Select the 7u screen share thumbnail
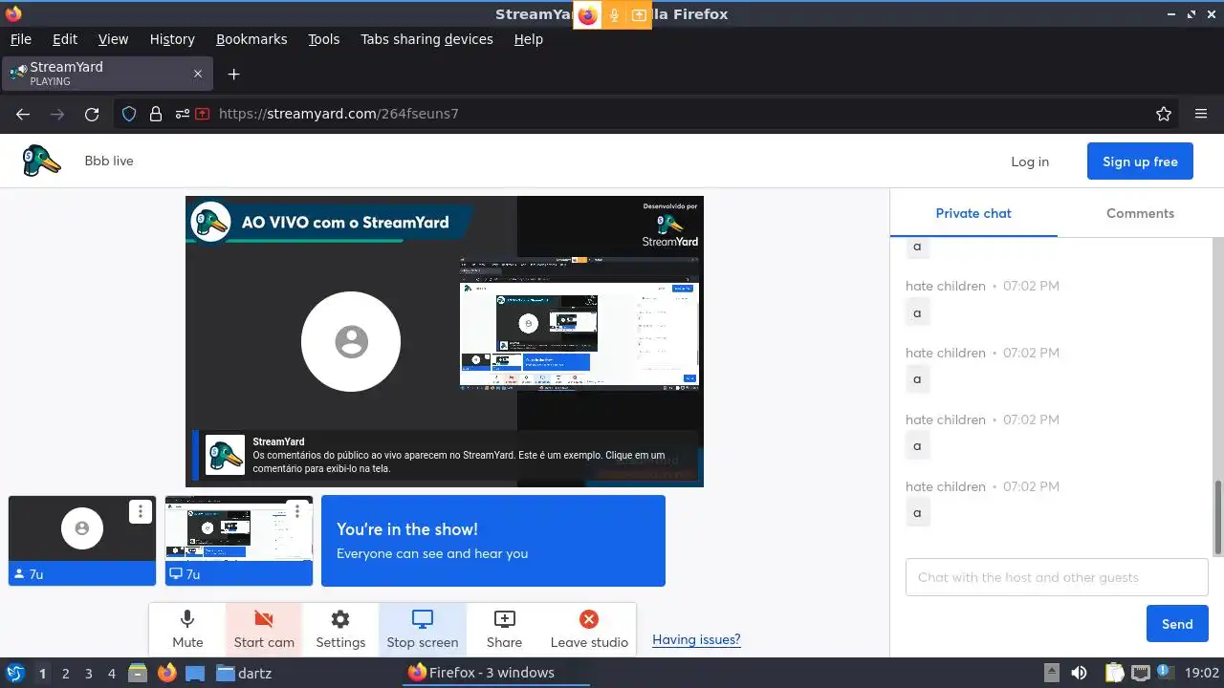Image resolution: width=1224 pixels, height=688 pixels. click(x=239, y=540)
